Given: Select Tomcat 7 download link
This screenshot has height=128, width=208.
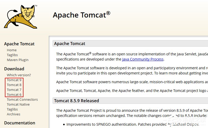Looking at the screenshot, I should pyautogui.click(x=14, y=90).
